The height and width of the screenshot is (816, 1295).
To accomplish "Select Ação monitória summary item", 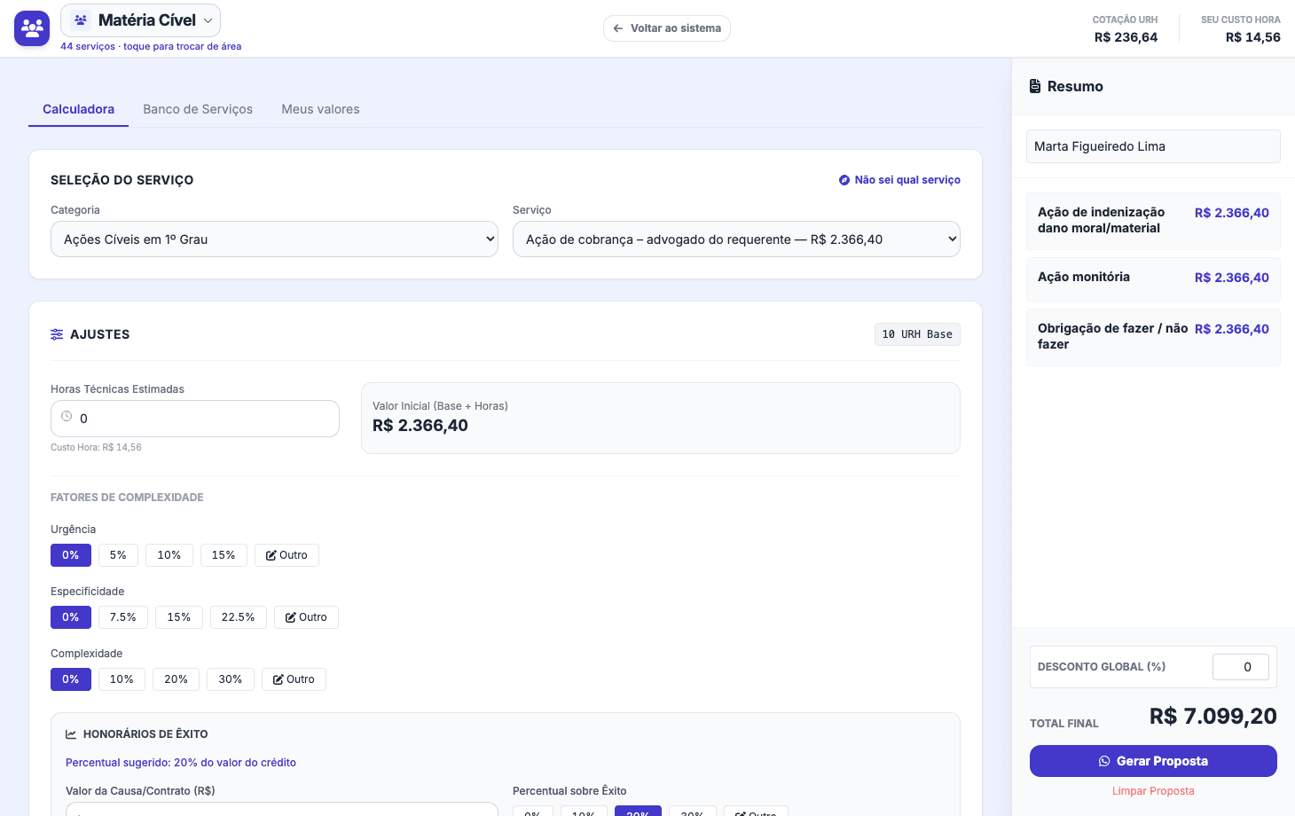I will point(1153,278).
